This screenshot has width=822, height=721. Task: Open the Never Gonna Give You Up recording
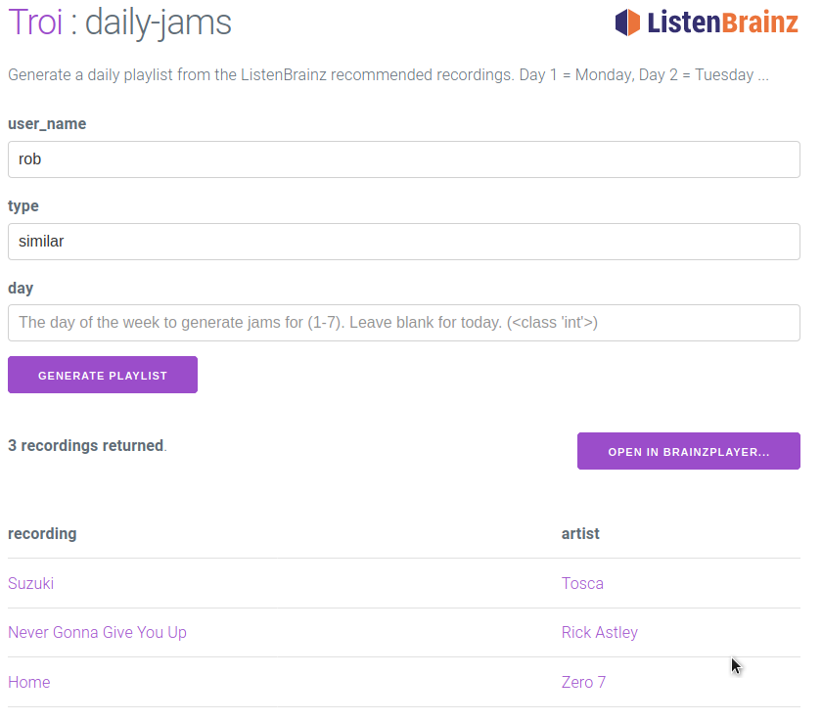point(97,632)
